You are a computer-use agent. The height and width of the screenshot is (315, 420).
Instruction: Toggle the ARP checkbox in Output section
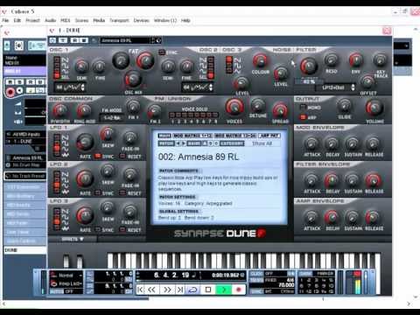(x=303, y=117)
